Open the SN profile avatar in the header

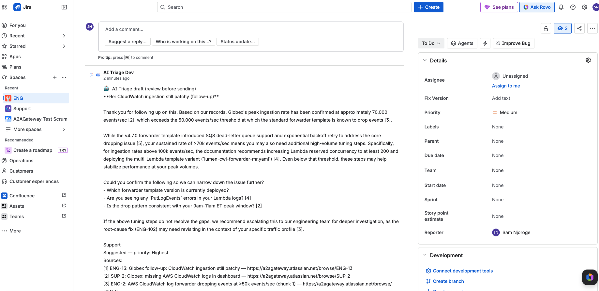click(x=596, y=7)
